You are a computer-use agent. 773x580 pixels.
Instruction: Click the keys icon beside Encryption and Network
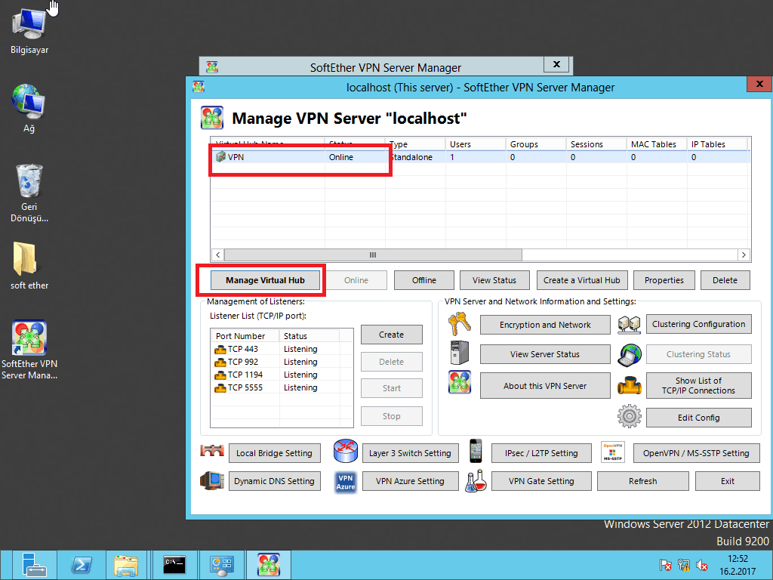459,325
